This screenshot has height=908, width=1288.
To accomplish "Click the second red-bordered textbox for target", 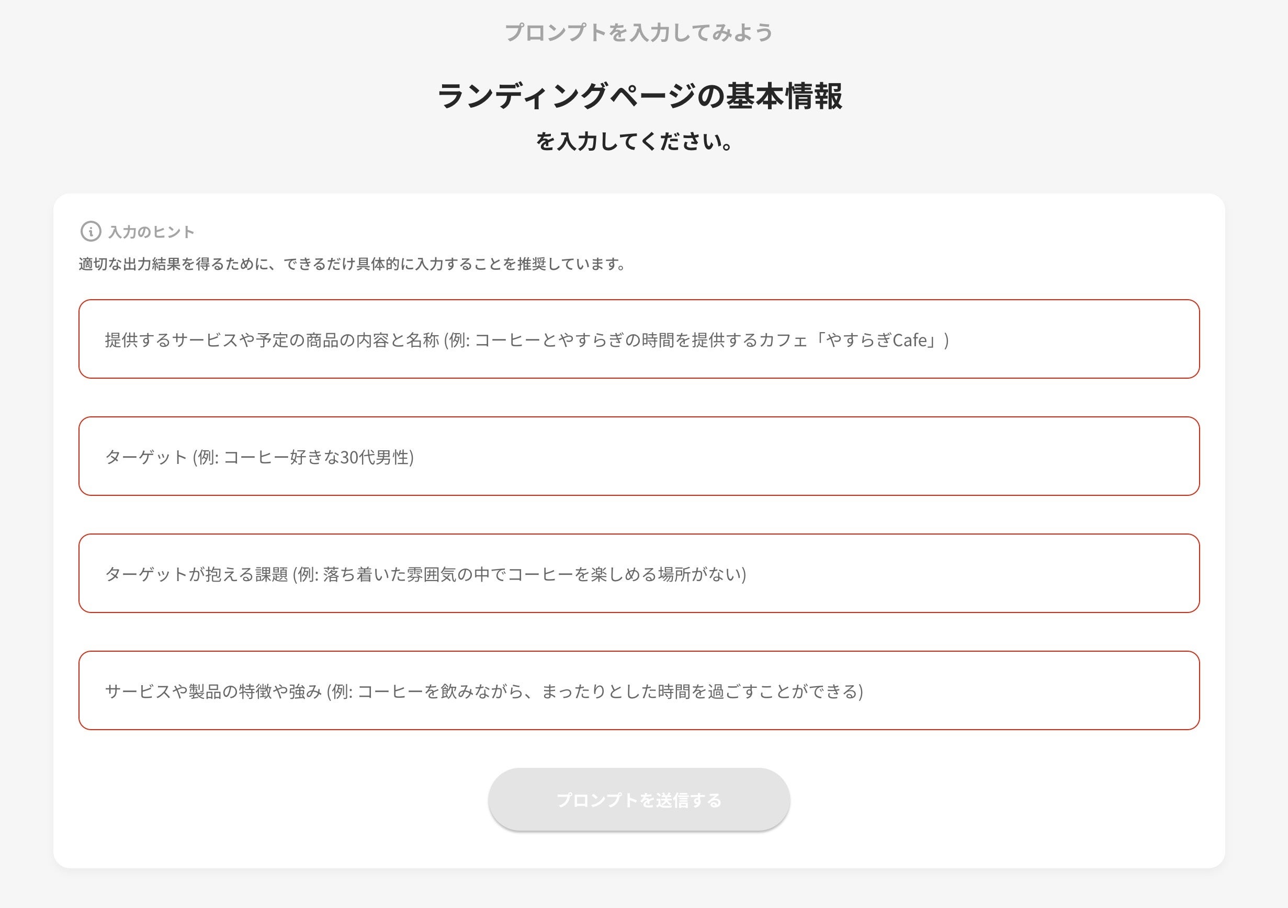I will tap(638, 457).
